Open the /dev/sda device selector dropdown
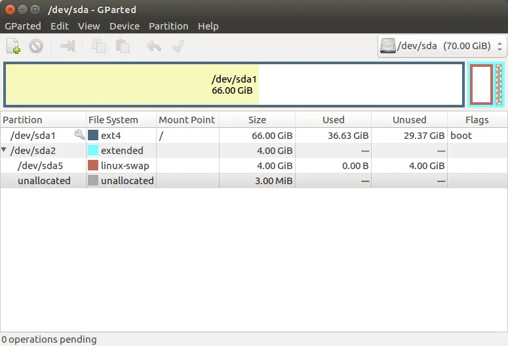Image resolution: width=508 pixels, height=346 pixels. [442, 46]
